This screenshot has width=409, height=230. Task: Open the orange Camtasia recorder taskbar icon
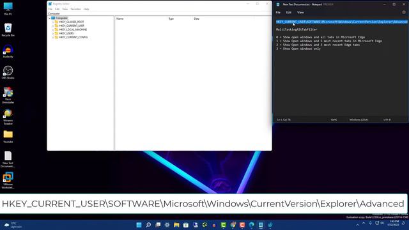click(242, 225)
